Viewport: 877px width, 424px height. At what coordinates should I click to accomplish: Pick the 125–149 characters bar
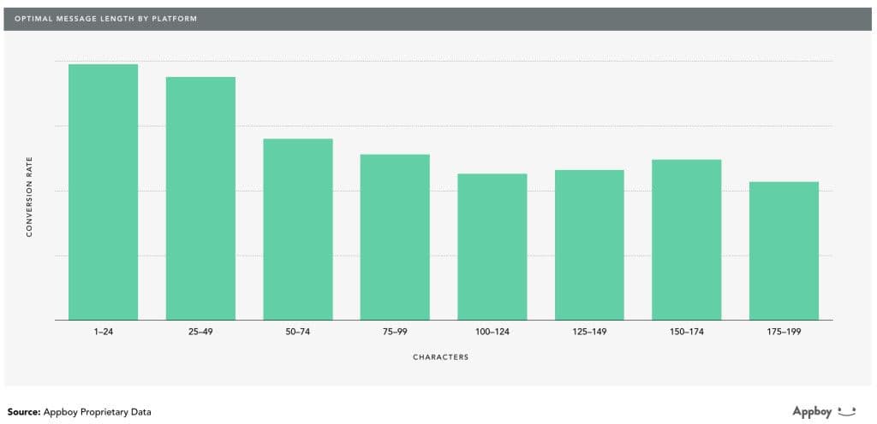(x=589, y=244)
